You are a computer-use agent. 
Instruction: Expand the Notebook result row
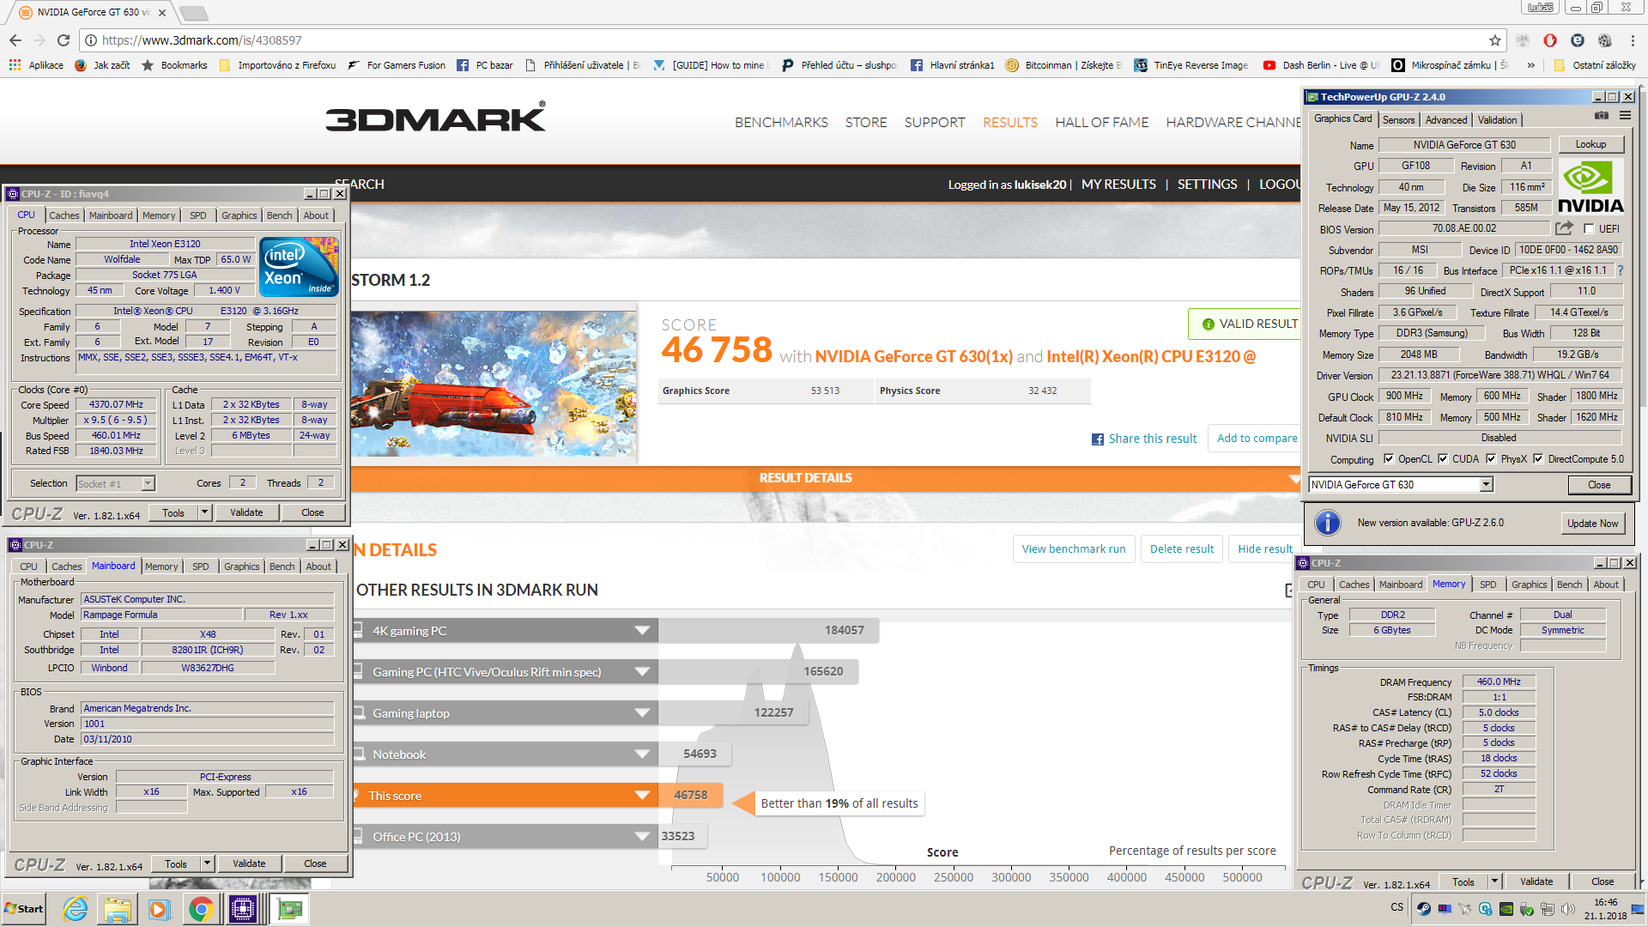(x=642, y=754)
